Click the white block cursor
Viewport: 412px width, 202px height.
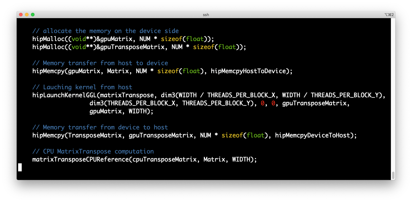coord(20,167)
